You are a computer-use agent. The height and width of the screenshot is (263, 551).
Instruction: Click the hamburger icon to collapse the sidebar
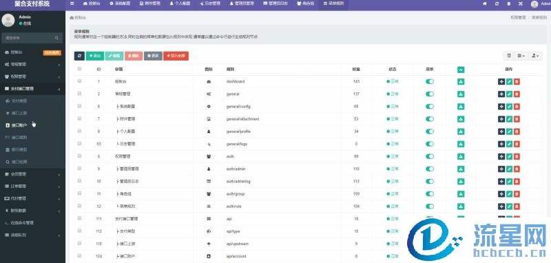(x=72, y=3)
